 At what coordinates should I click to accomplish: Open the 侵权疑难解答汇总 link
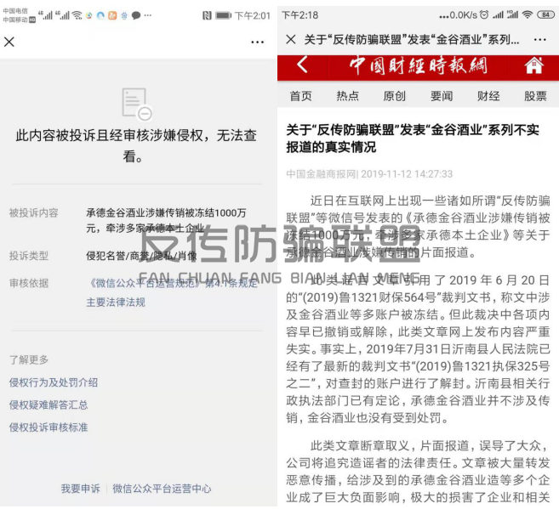(x=48, y=405)
